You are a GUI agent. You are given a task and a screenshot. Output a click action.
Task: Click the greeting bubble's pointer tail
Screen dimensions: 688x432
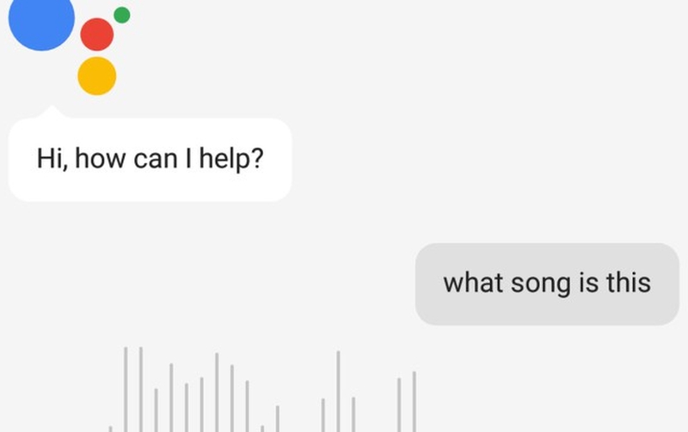click(x=52, y=113)
